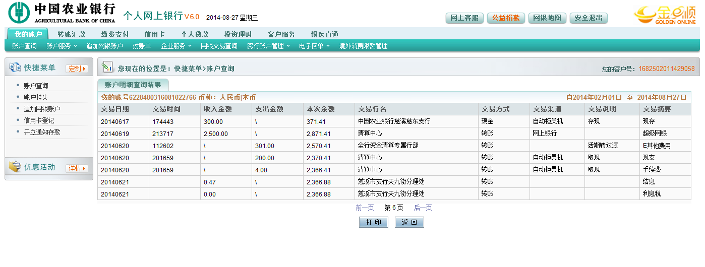Open the 跨行账户管理 dropdown
This screenshot has height=267, width=705.
(268, 46)
